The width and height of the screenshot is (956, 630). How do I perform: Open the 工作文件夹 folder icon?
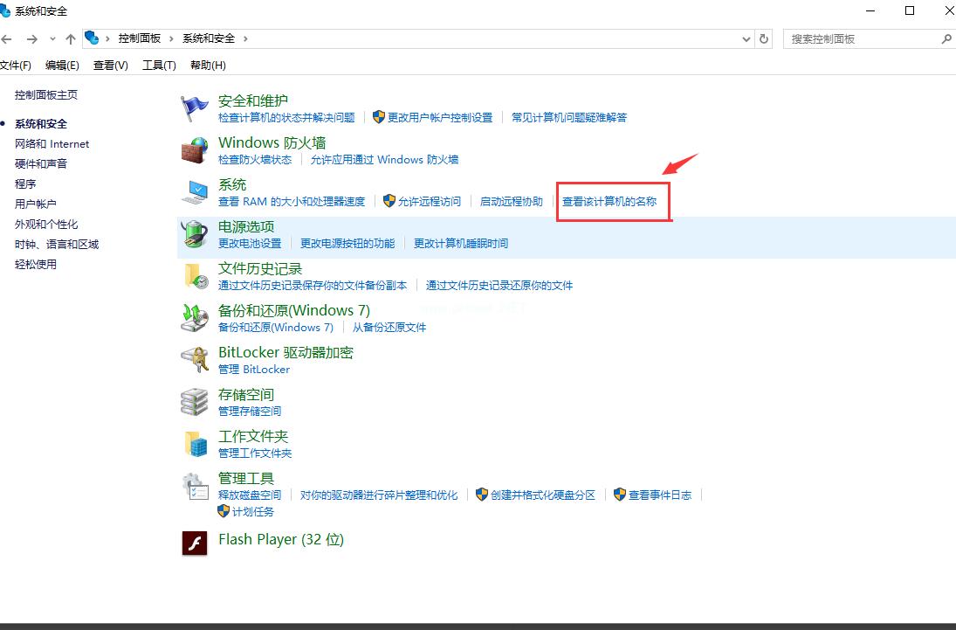pyautogui.click(x=195, y=444)
